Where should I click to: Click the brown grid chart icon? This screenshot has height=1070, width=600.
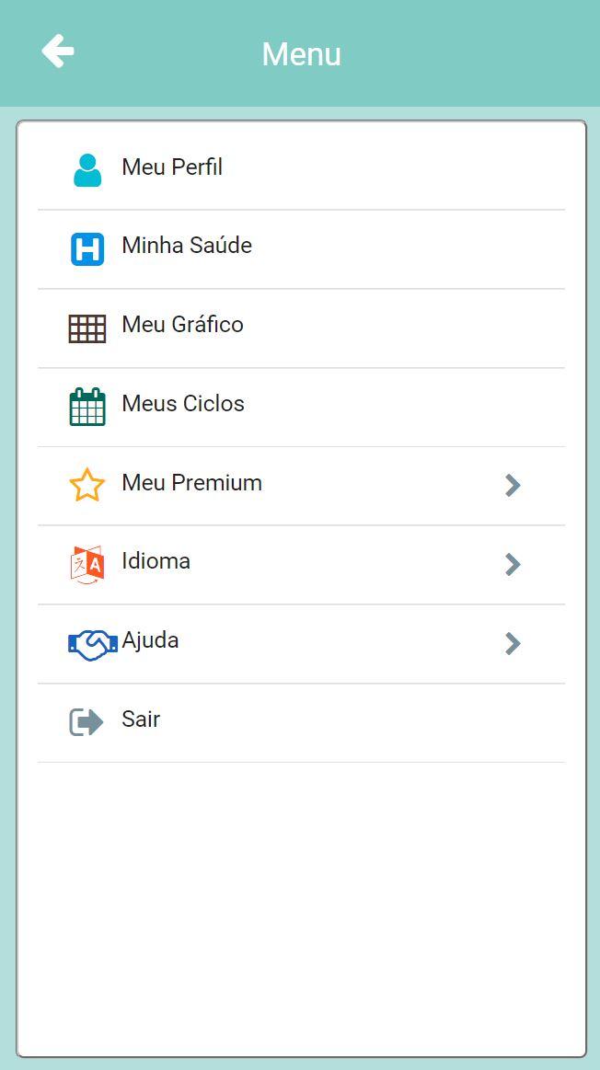87,329
